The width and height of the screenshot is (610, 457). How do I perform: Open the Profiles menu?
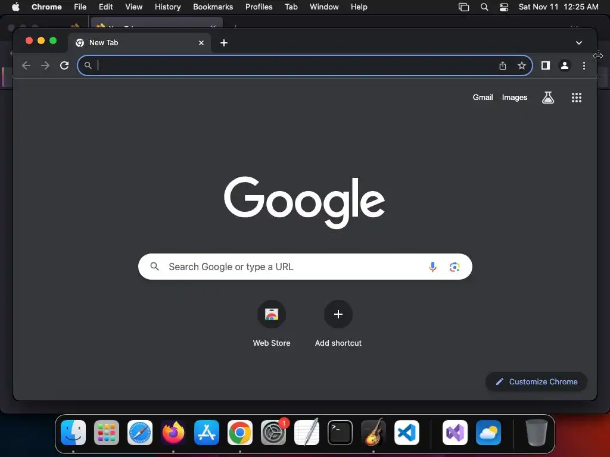pos(259,7)
